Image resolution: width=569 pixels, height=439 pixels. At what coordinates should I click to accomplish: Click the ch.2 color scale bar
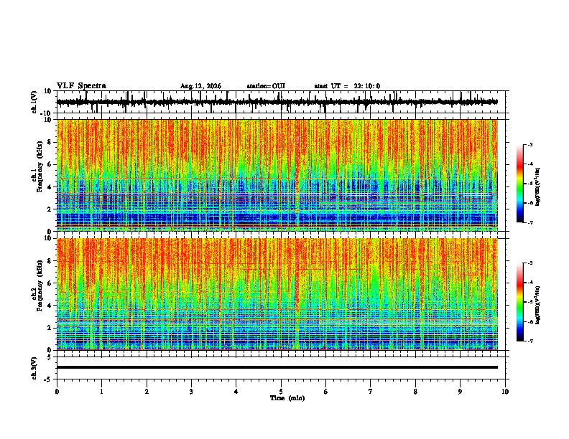pyautogui.click(x=519, y=302)
